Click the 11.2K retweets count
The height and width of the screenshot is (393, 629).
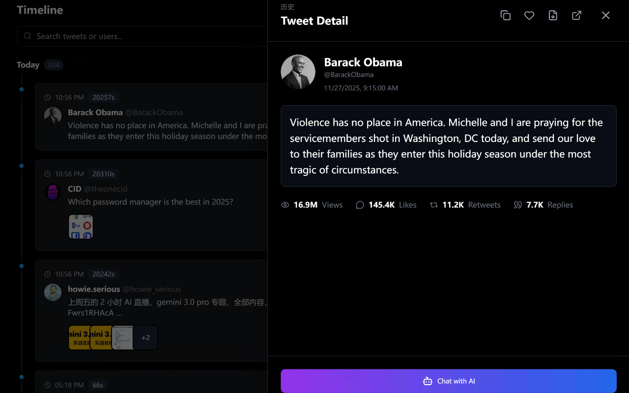pyautogui.click(x=453, y=205)
